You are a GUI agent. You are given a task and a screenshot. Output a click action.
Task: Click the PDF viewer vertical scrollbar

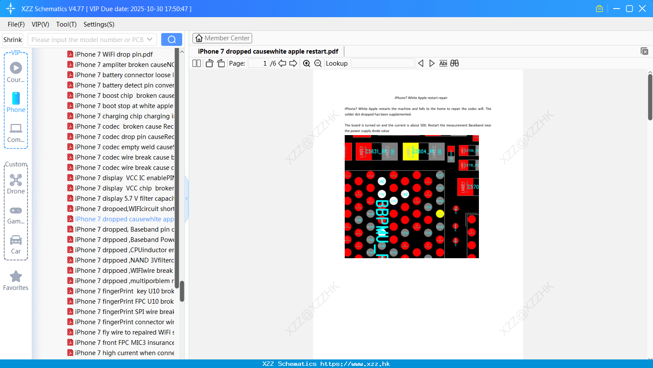click(650, 97)
